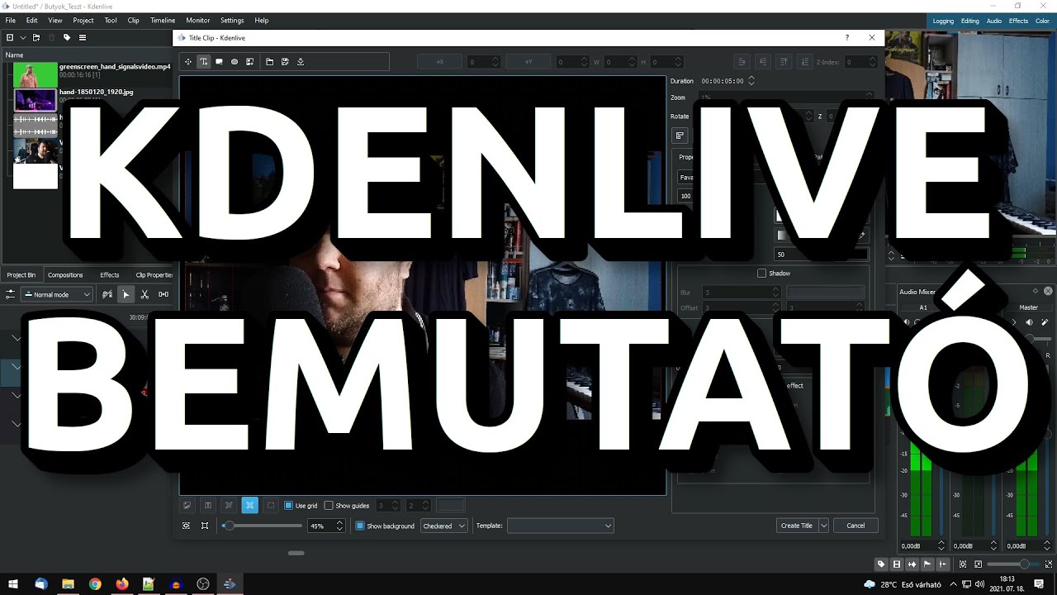This screenshot has height=595, width=1057.
Task: Open a title document icon
Action: (269, 61)
